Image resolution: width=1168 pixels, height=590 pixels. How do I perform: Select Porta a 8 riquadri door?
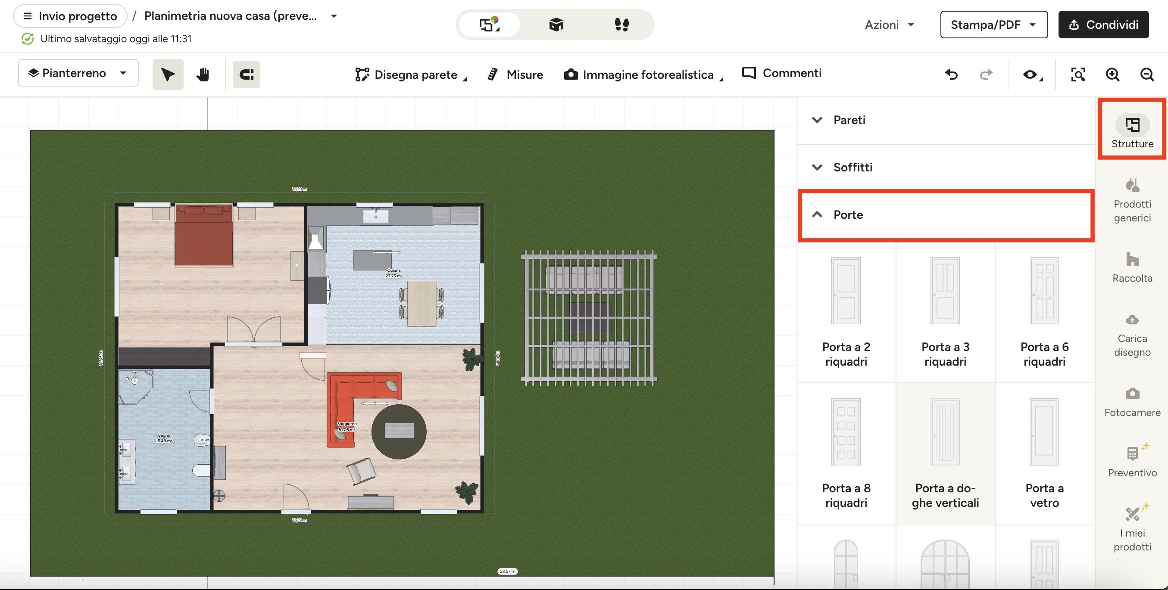(x=846, y=453)
